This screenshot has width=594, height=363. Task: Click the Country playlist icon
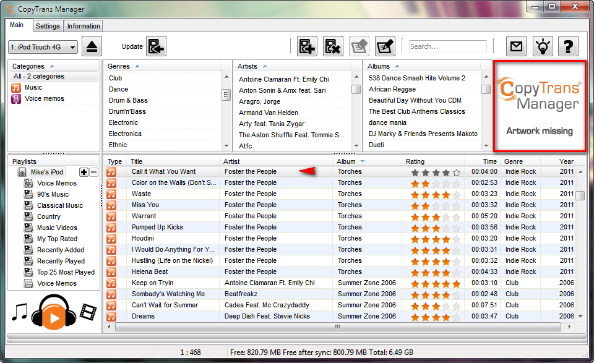coord(28,216)
